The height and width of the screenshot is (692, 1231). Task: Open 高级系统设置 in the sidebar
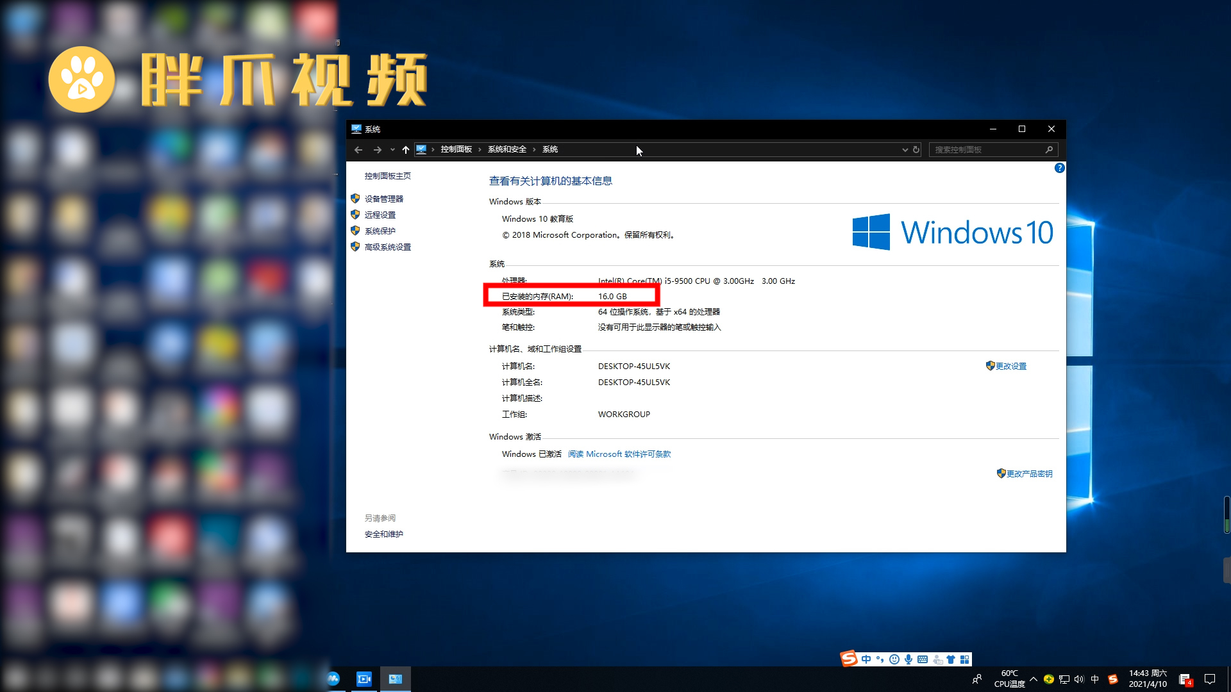coord(388,247)
